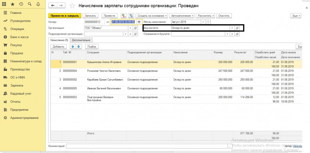This screenshot has width=310, height=153.
Task: Adjust Месяц начисления stepper arrows
Action: point(208,22)
